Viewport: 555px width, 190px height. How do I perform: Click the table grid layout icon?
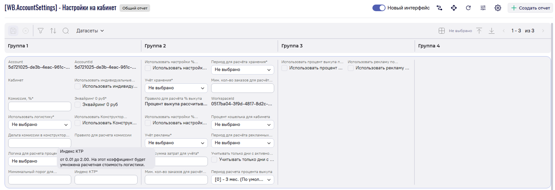coord(441,31)
